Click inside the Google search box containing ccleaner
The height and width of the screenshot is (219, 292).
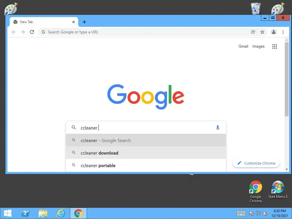(x=146, y=128)
